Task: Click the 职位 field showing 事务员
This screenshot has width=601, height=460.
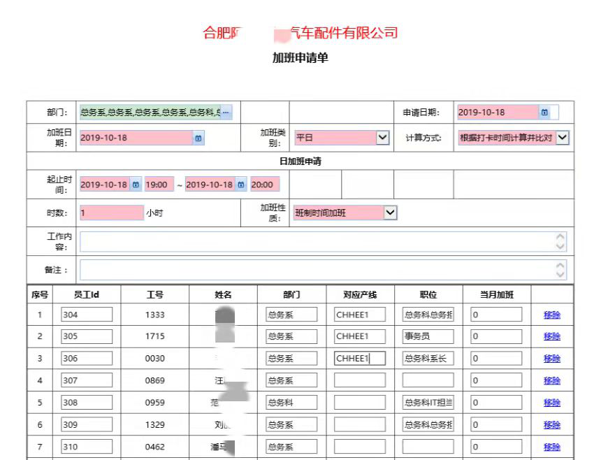Action: click(427, 336)
